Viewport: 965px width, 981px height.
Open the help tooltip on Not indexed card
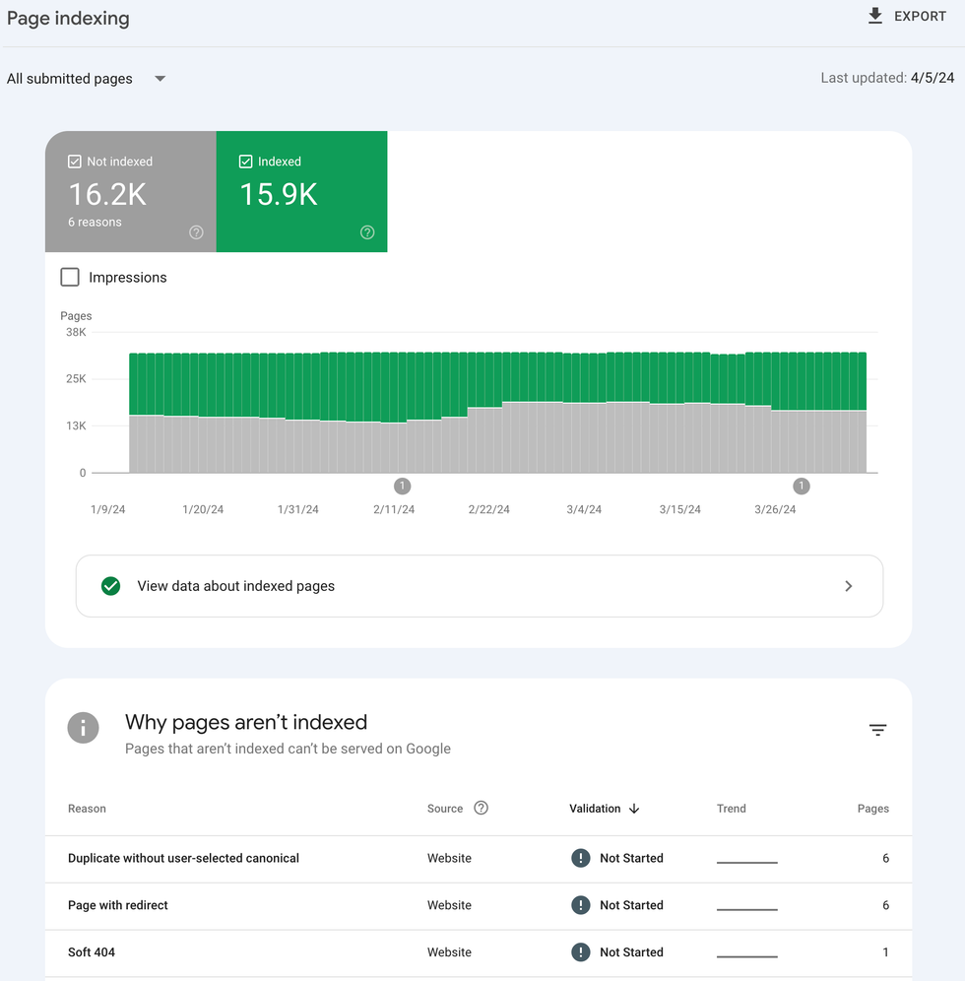195,232
